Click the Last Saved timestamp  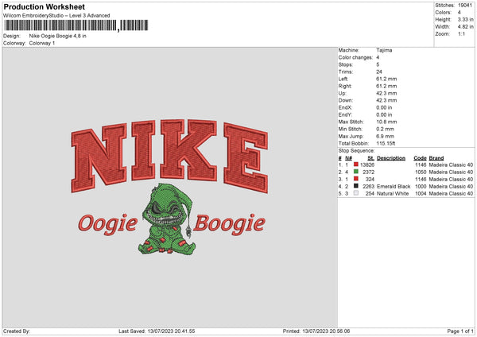pos(157,331)
